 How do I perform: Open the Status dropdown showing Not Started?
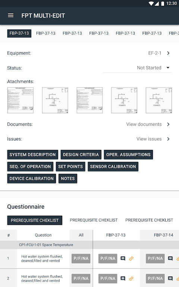tap(137, 68)
